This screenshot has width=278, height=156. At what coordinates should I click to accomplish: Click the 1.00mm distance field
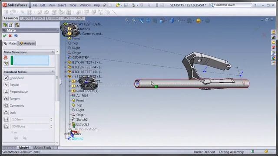30,120
